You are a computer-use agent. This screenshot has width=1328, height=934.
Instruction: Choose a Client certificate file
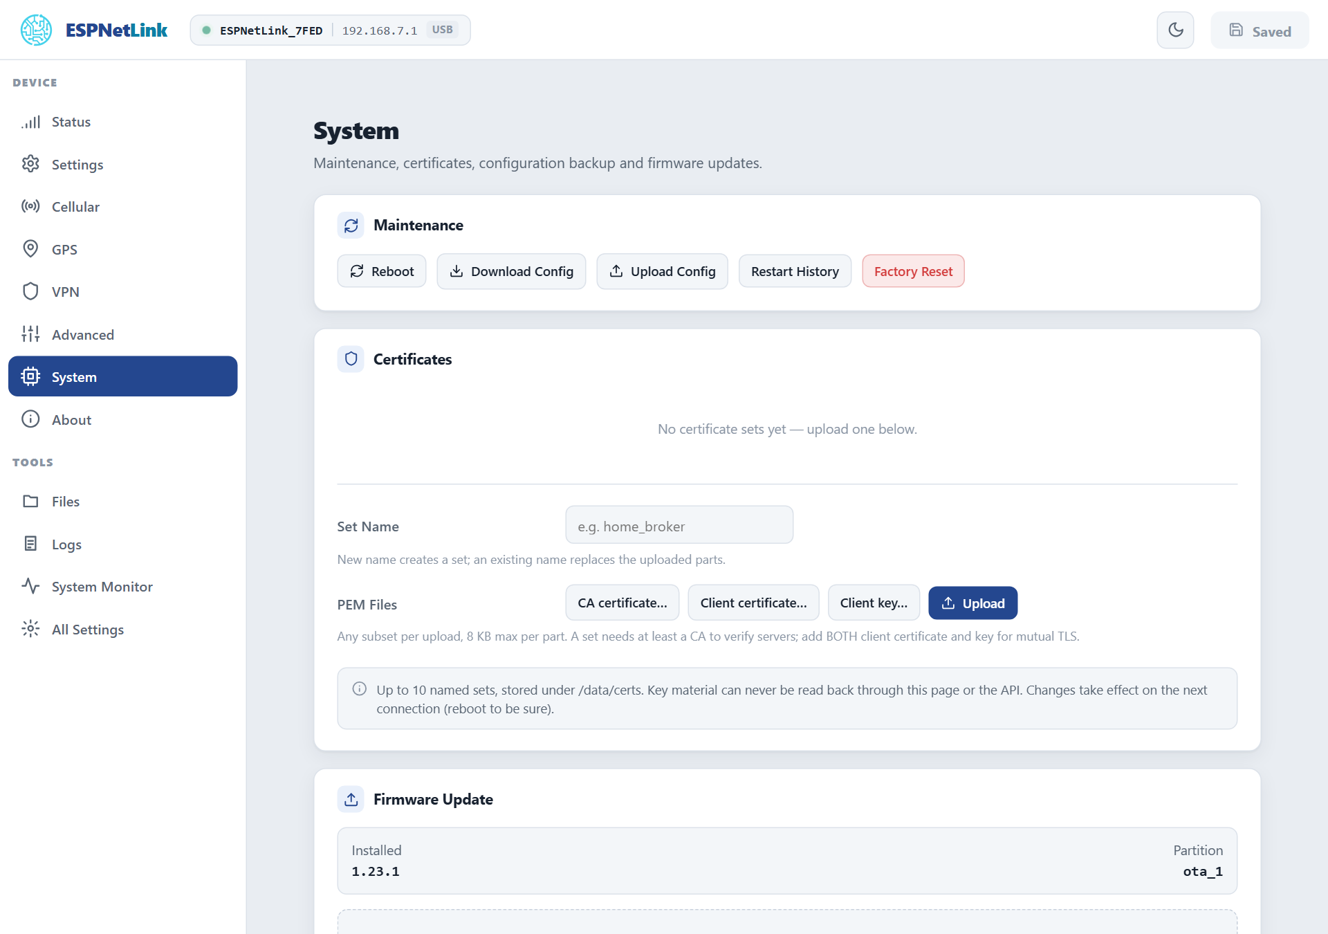(754, 603)
